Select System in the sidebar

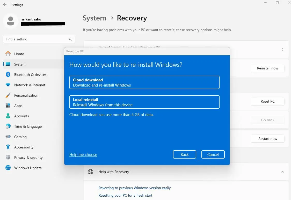coord(34,64)
